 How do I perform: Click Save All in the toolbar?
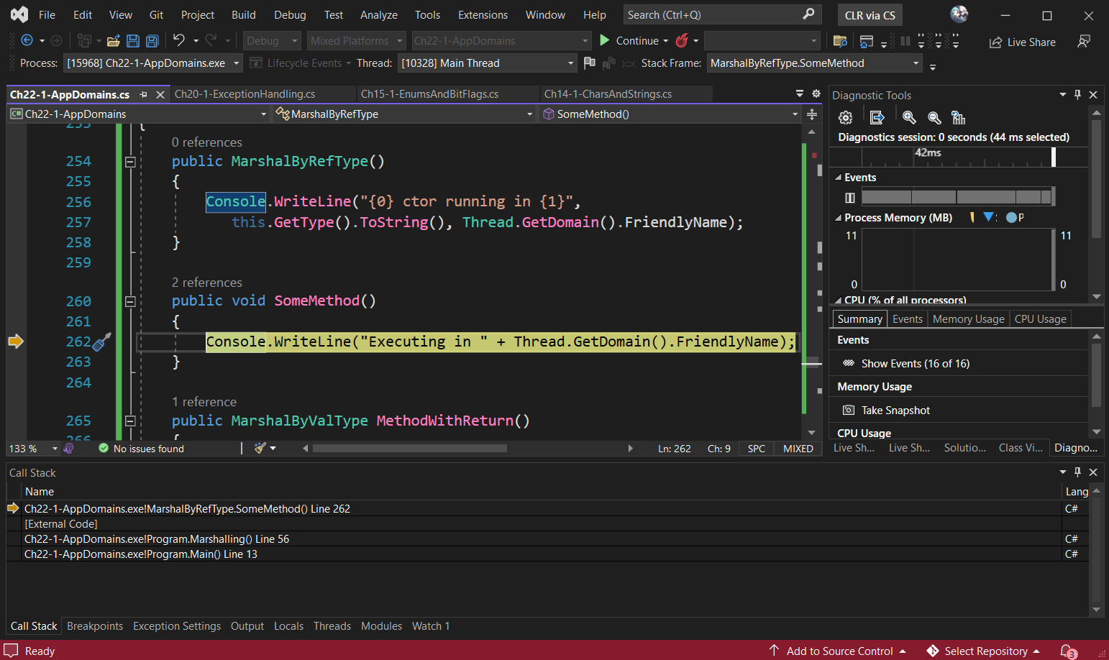(x=152, y=41)
